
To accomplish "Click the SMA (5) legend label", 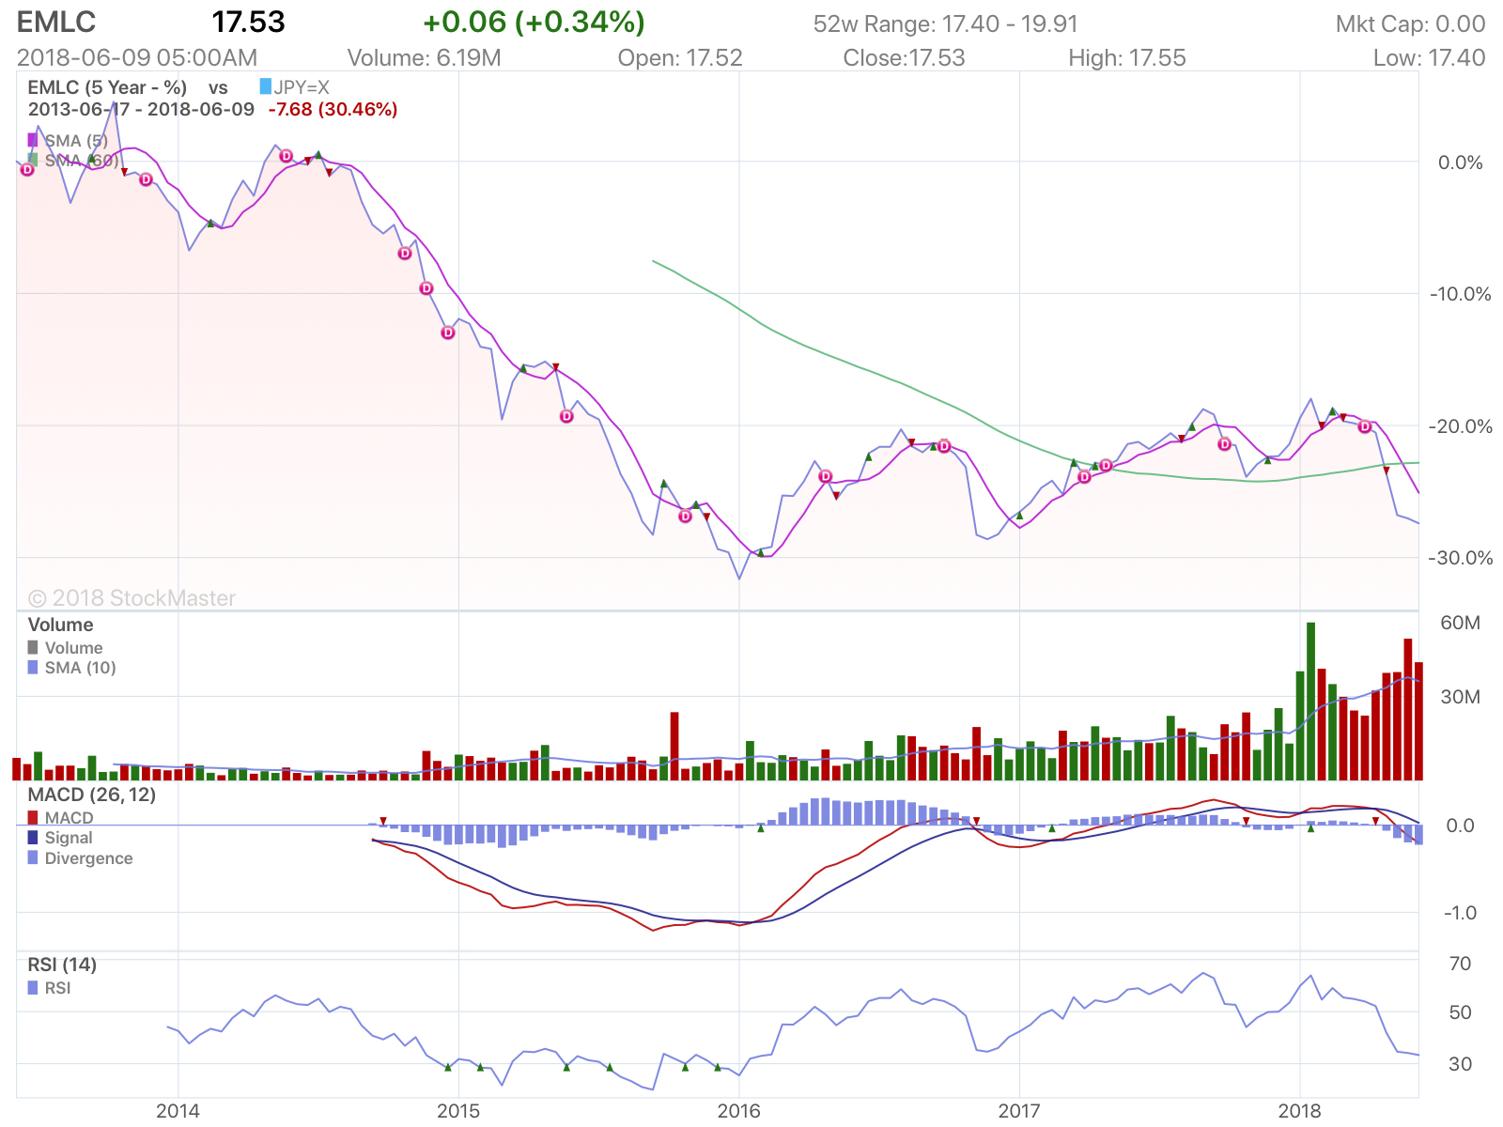I will coord(76,141).
